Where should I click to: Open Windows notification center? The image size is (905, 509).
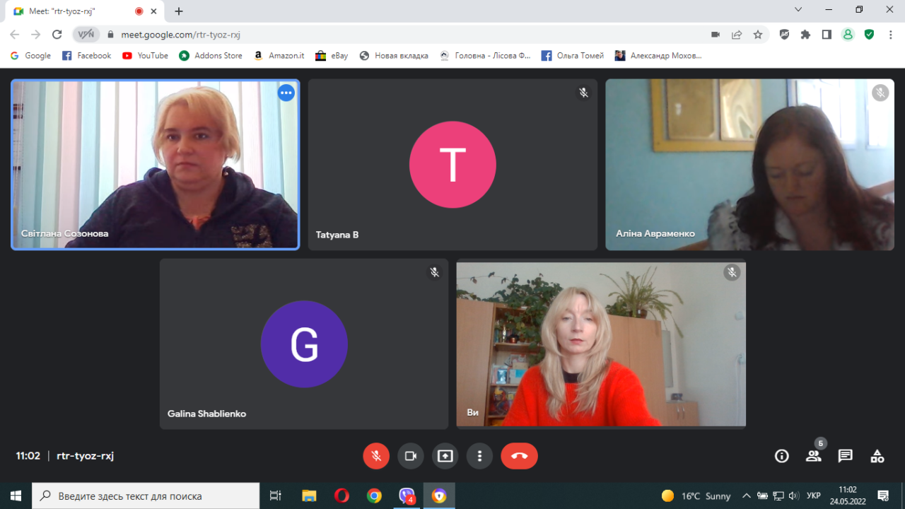click(883, 496)
